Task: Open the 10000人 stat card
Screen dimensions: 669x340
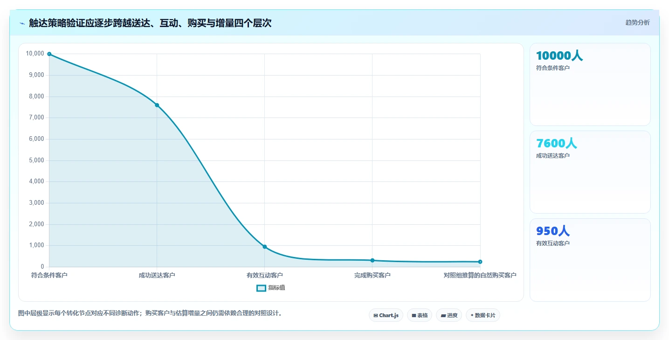Action: pos(590,84)
